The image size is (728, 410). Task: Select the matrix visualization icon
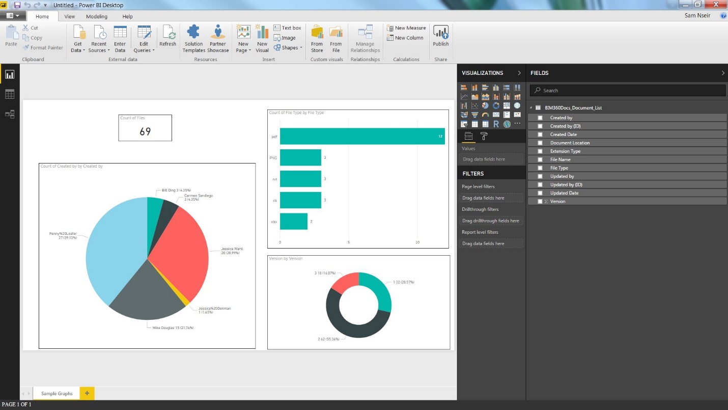pos(486,124)
